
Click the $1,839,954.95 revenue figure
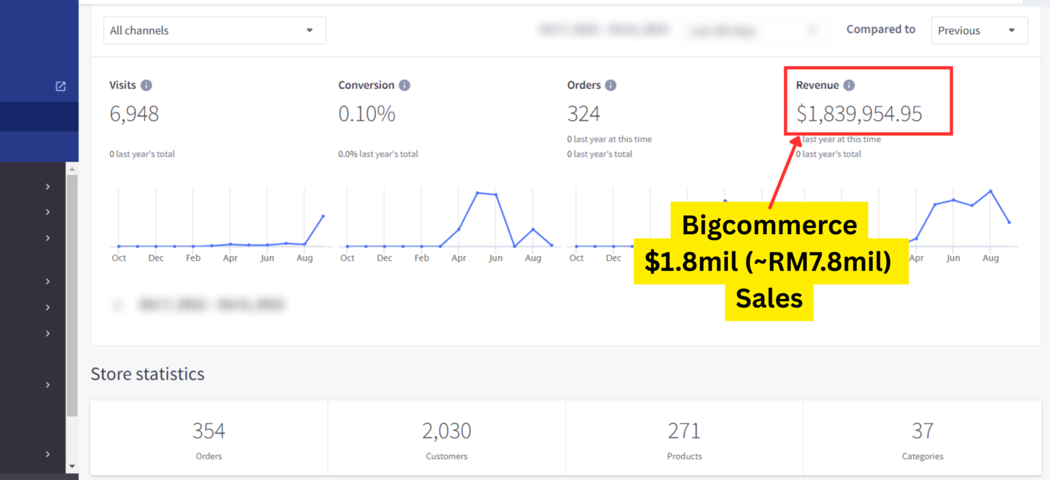point(859,114)
